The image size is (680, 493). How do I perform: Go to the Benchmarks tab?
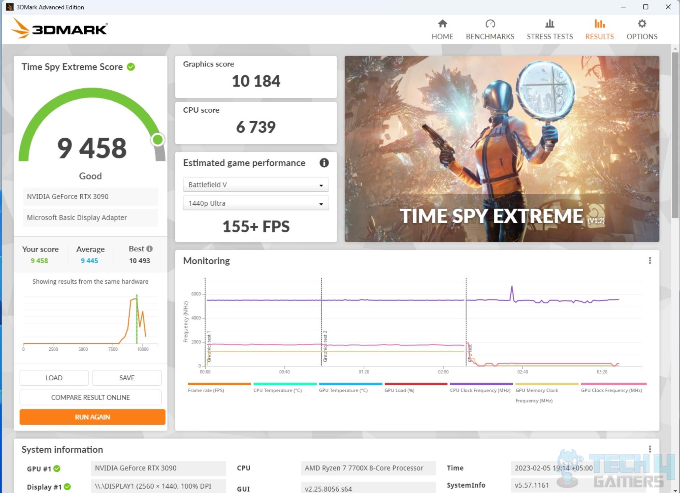pos(490,29)
